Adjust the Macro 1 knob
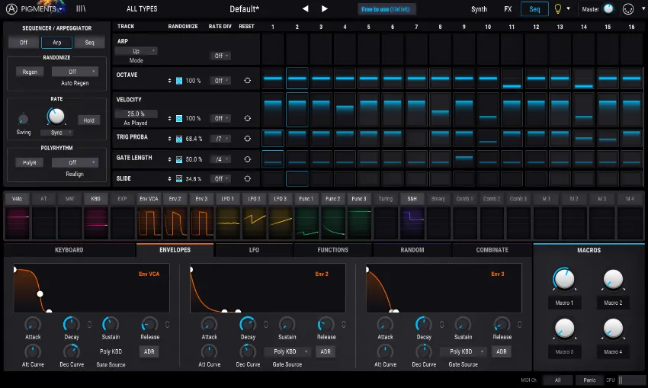 click(564, 279)
